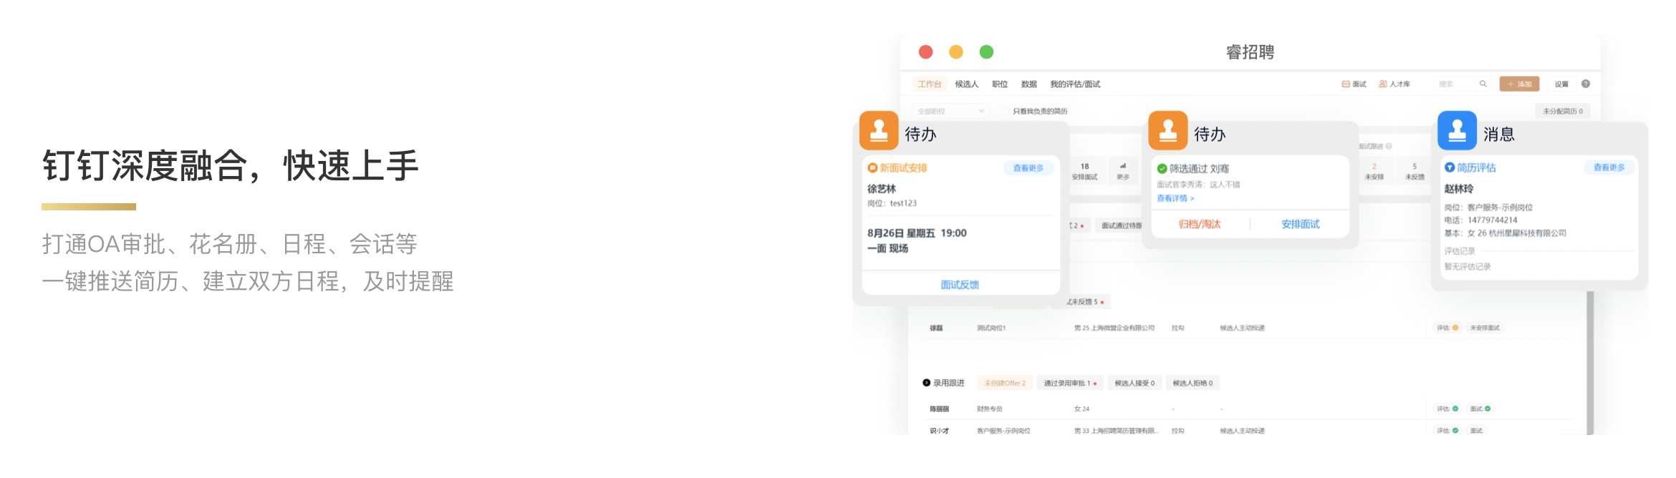1676x478 pixels.
Task: Click the 添加 button
Action: [x=1519, y=84]
